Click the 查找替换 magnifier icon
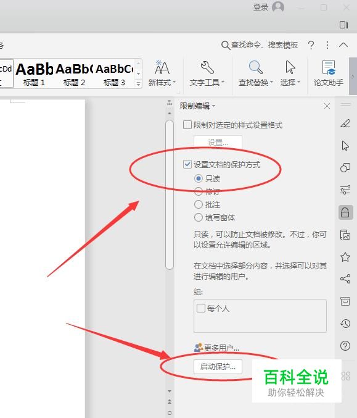The height and width of the screenshot is (418, 357). coord(255,67)
